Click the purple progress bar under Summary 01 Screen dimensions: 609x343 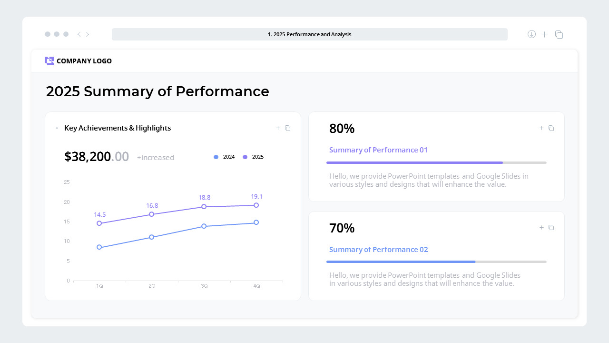click(x=414, y=162)
